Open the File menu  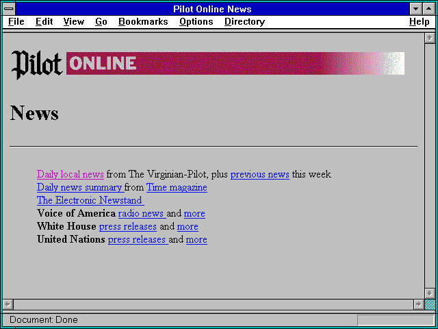16,22
